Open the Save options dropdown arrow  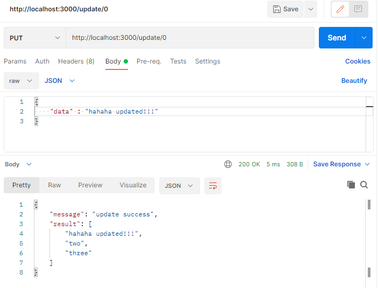pos(311,9)
